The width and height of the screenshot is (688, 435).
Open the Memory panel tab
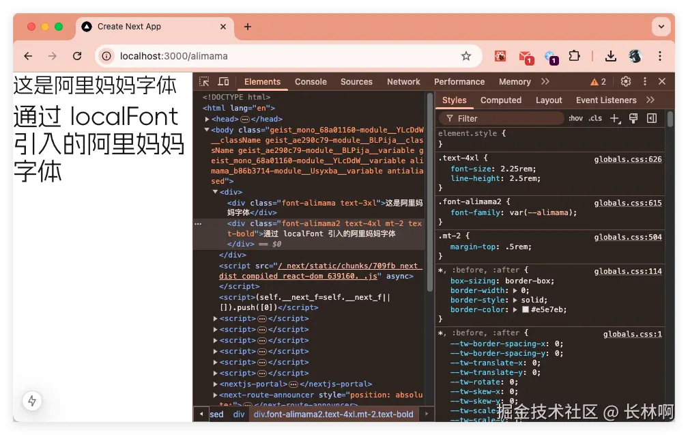(x=515, y=82)
